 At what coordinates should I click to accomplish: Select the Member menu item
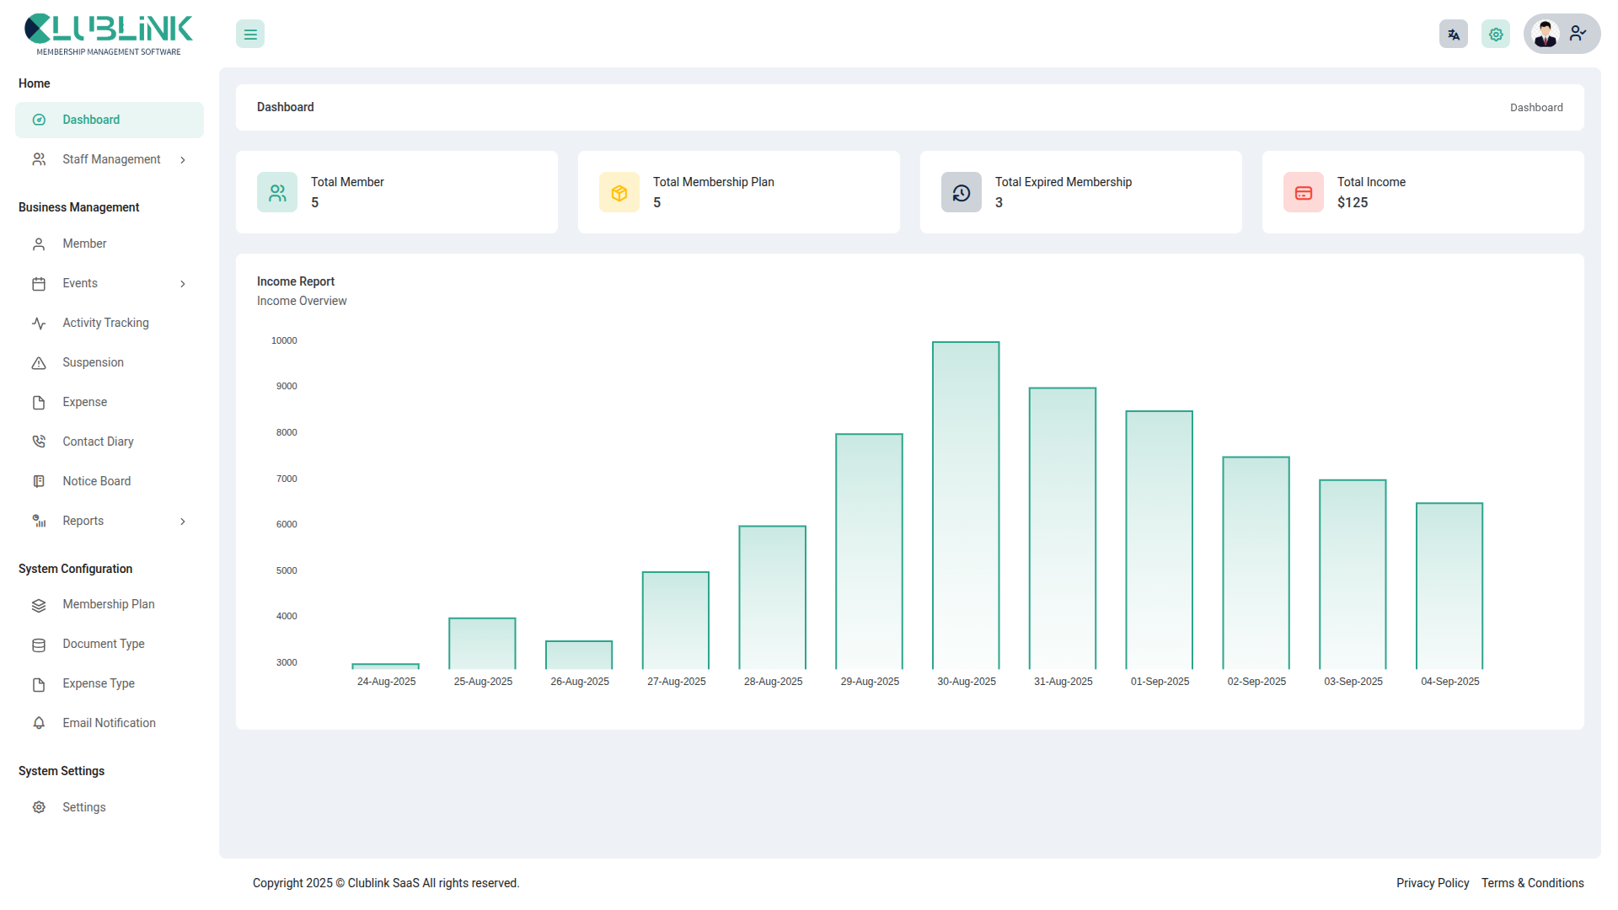pos(84,244)
